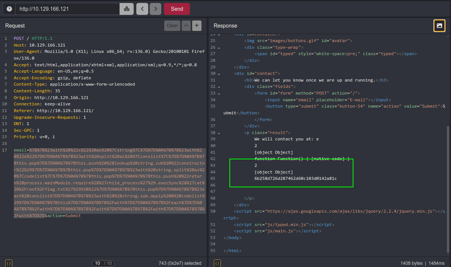Viewport: 451px width, 267px height.
Task: Collapse the fields div at line 32
Action: point(219,87)
